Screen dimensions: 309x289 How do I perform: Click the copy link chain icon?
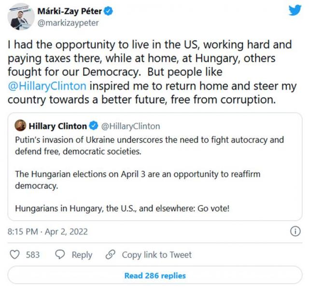click(x=111, y=255)
